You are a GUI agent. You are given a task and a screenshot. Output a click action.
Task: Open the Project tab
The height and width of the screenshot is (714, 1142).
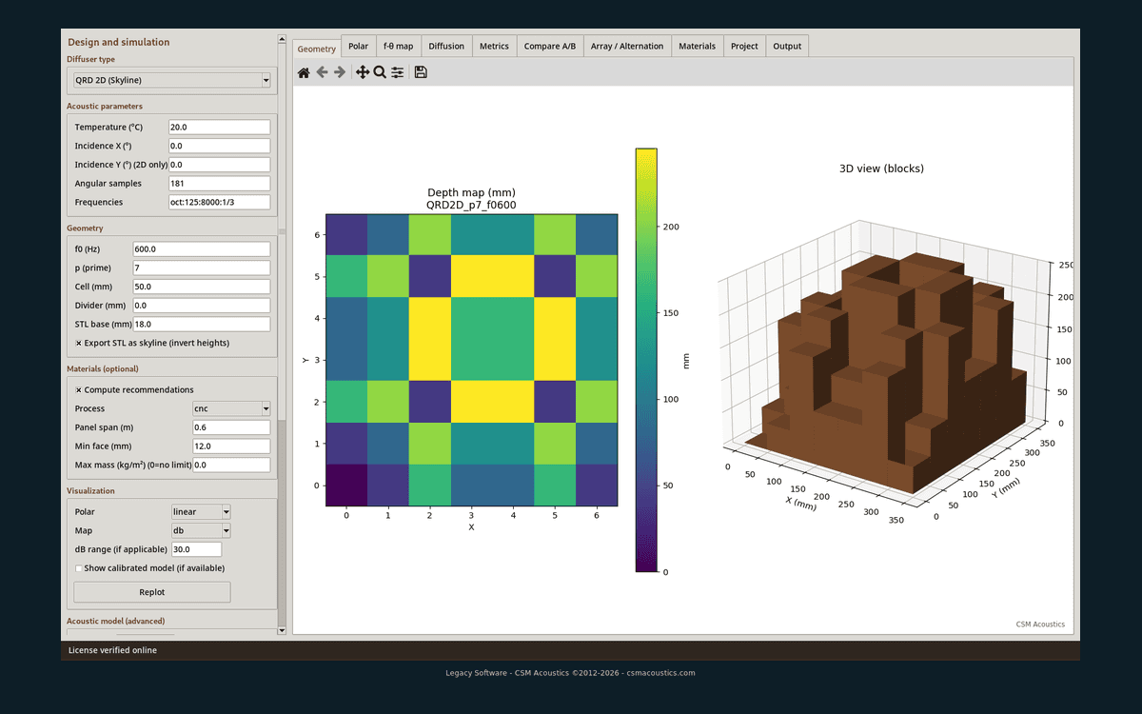745,46
